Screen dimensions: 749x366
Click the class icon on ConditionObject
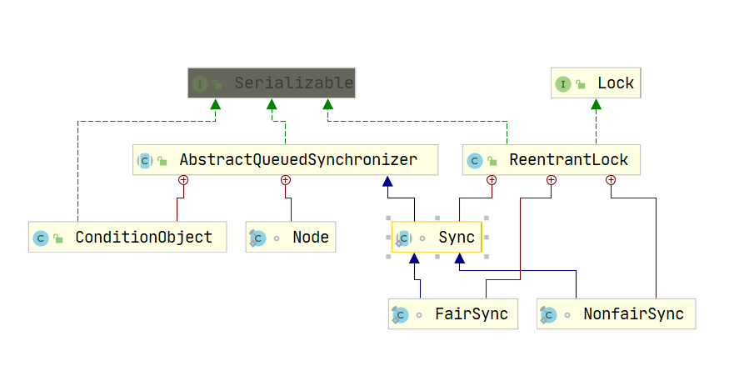(41, 238)
